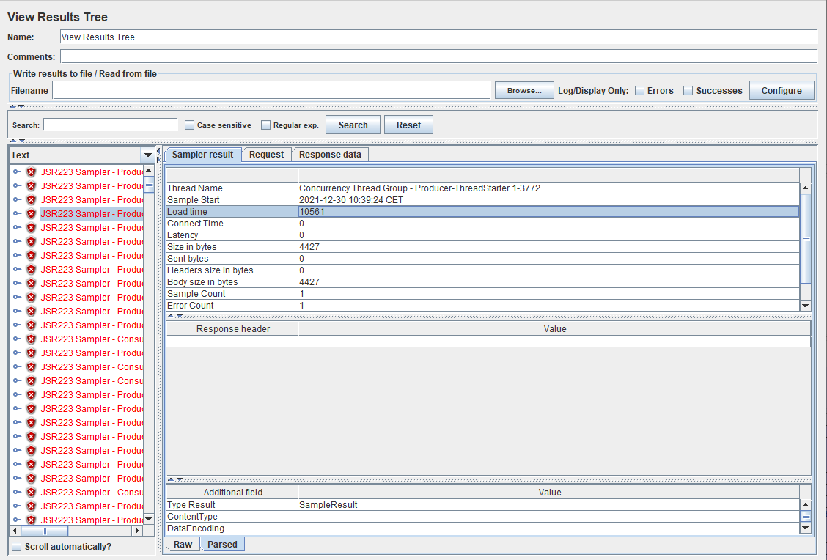
Task: Toggle the Errors log/display checkbox
Action: 640,91
